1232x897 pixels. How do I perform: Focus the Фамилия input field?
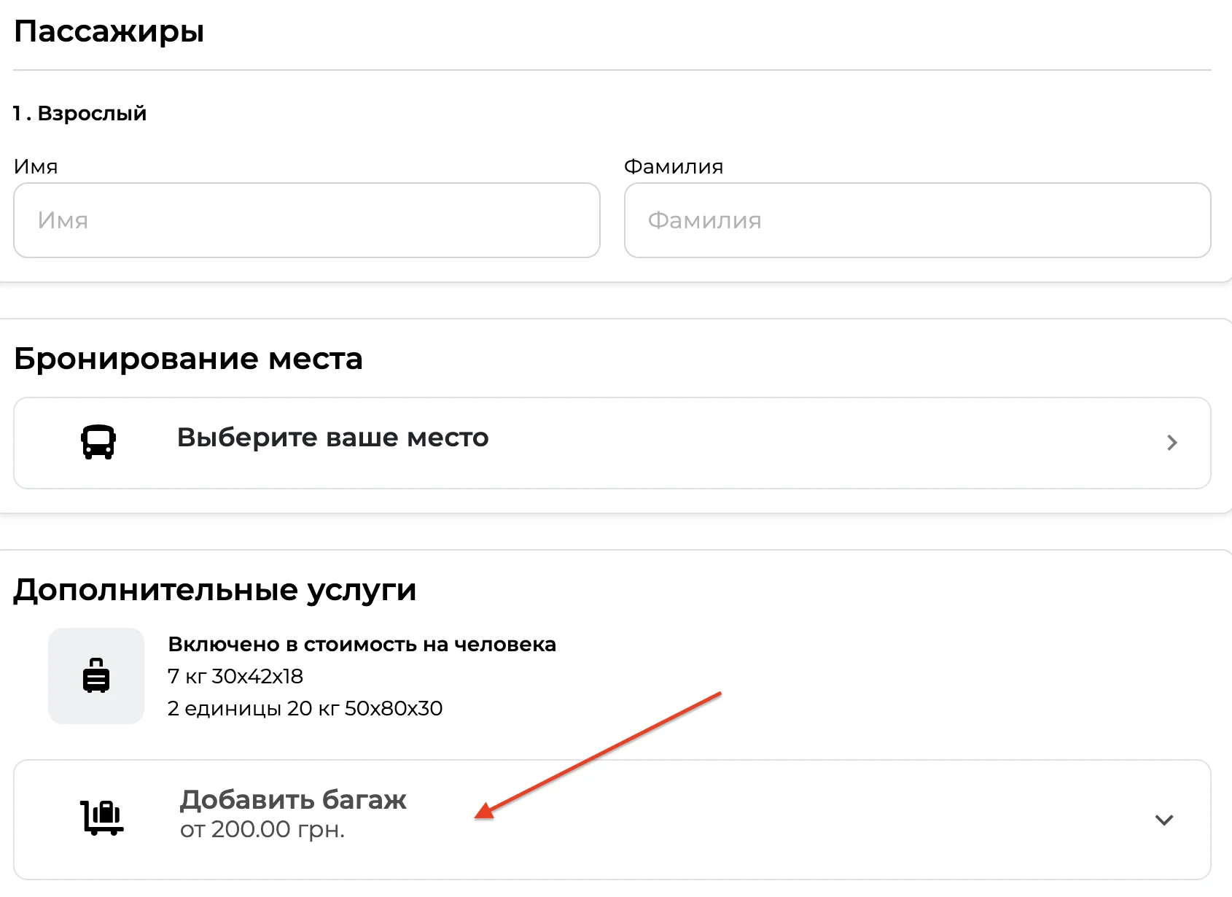point(917,220)
